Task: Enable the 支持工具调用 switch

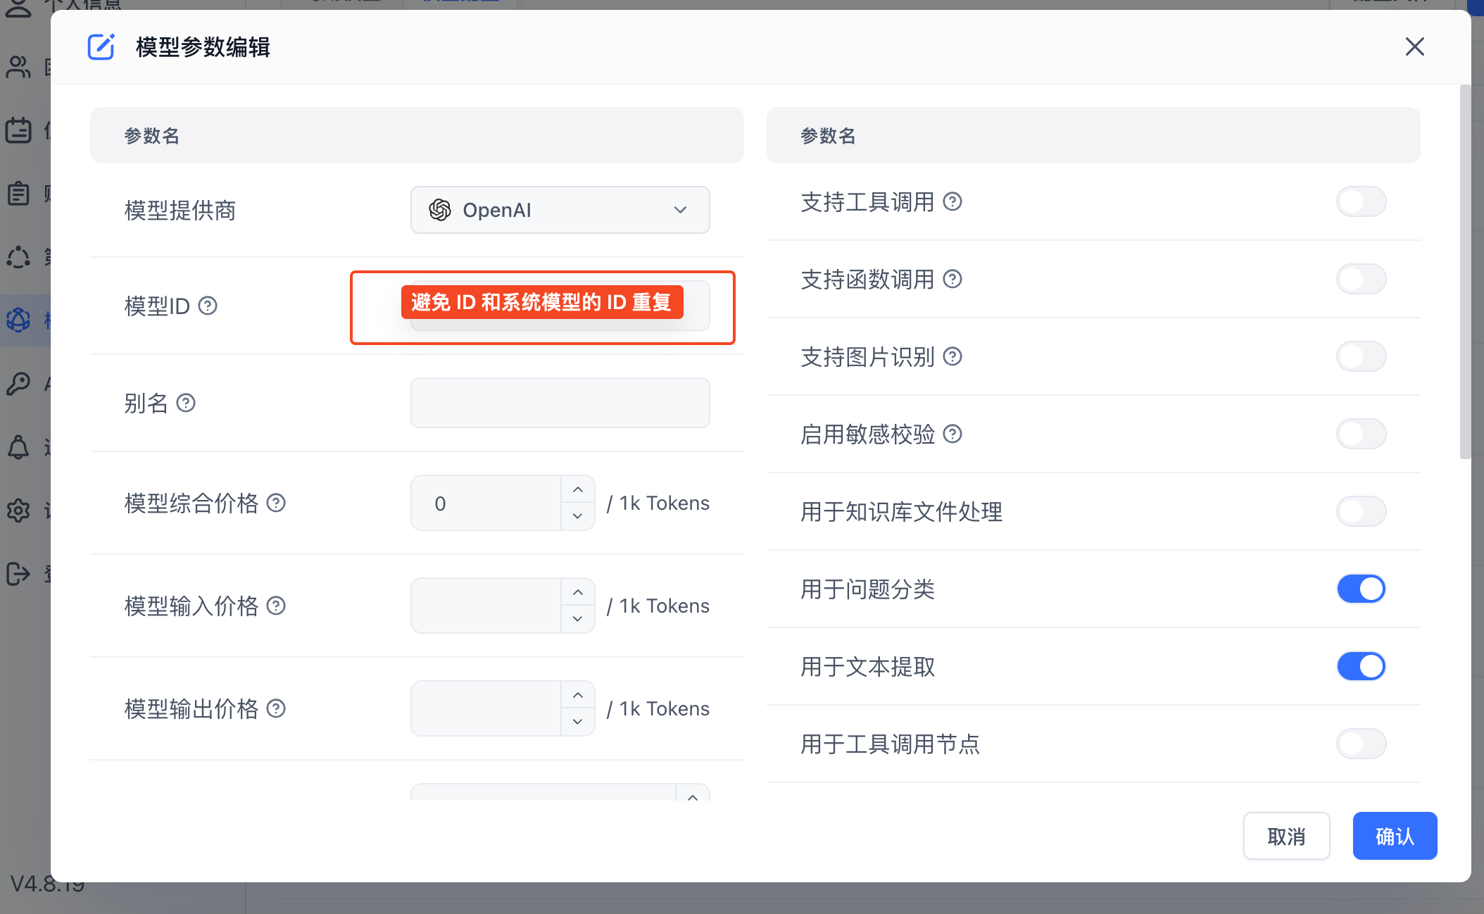Action: (x=1361, y=202)
